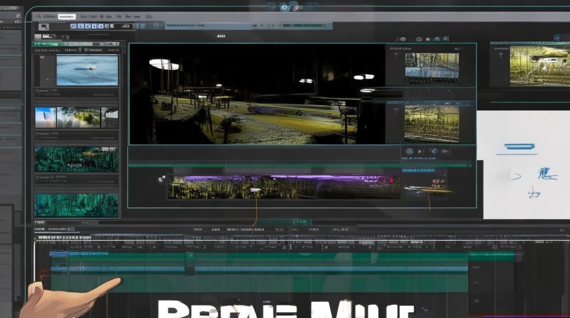Click the round blue icon at top right
This screenshot has height=318, width=570.
click(x=557, y=38)
